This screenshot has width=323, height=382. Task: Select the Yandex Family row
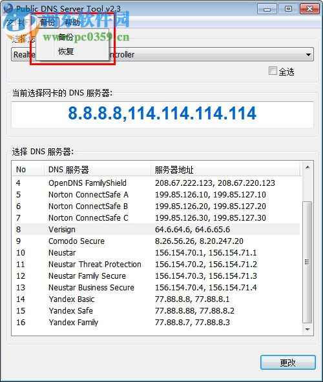(157, 323)
